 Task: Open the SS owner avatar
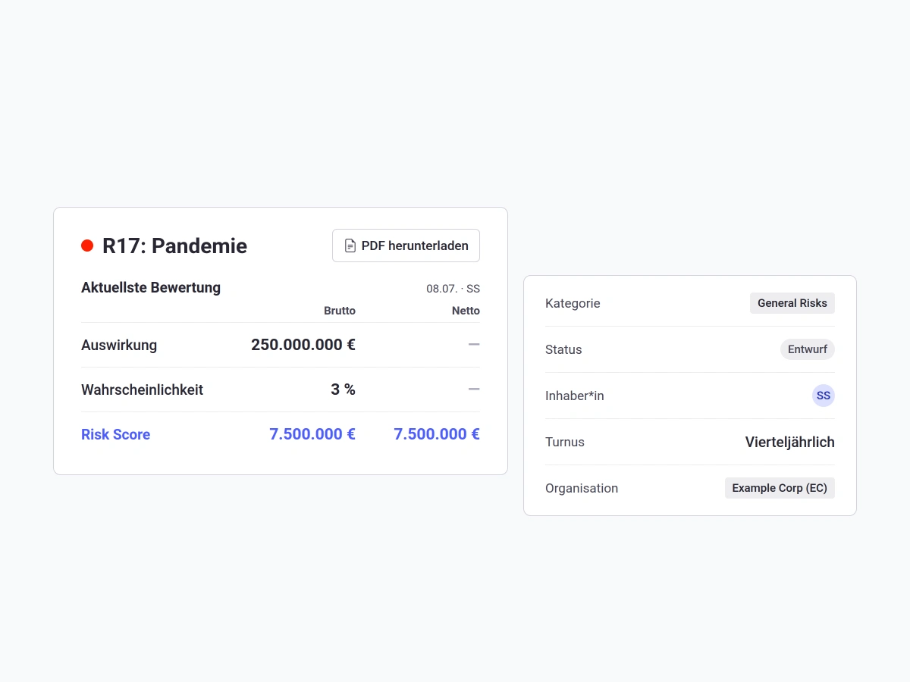824,396
